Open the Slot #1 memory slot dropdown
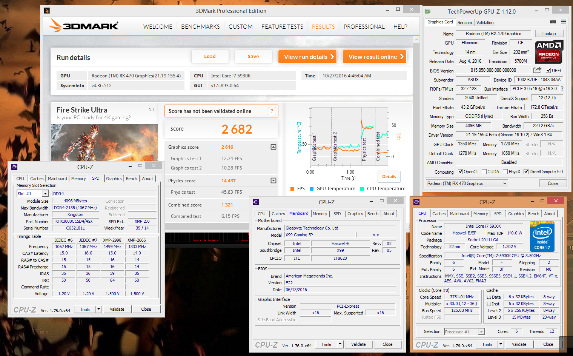Screen dimensions: 573x356 click(x=45, y=194)
